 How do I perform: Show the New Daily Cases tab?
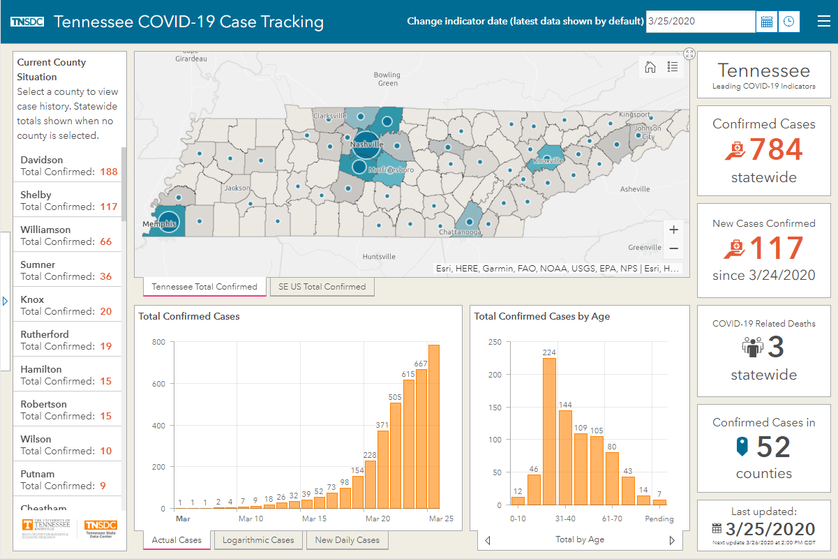(x=347, y=540)
